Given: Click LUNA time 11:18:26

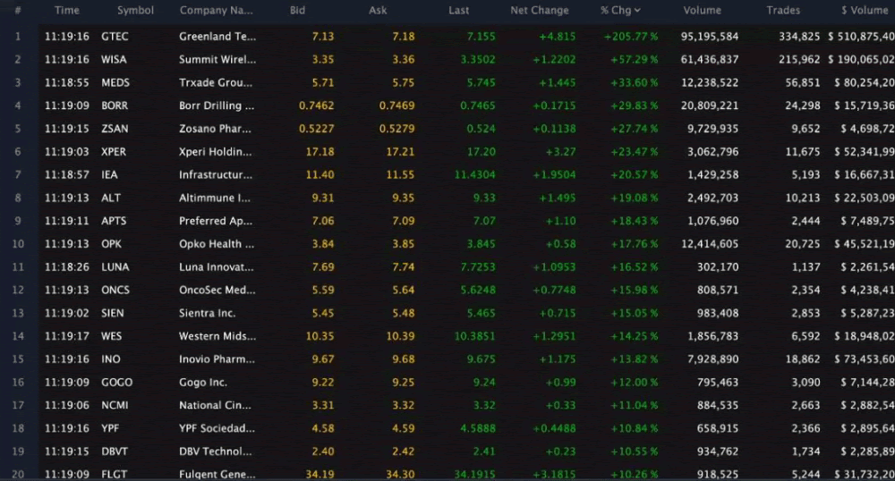Looking at the screenshot, I should [x=67, y=266].
